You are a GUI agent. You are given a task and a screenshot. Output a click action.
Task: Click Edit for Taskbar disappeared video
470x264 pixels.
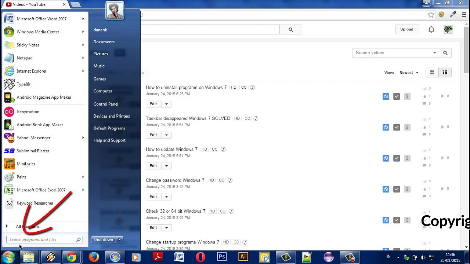pos(153,135)
